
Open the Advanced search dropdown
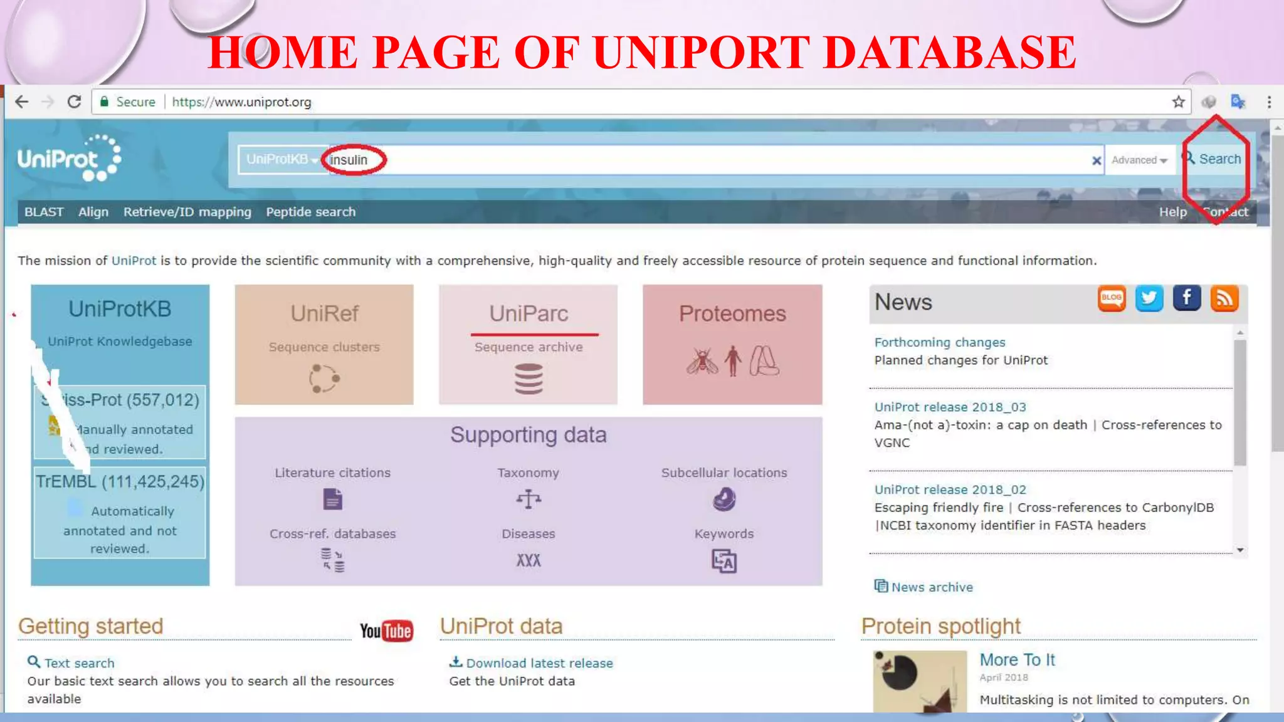1139,160
